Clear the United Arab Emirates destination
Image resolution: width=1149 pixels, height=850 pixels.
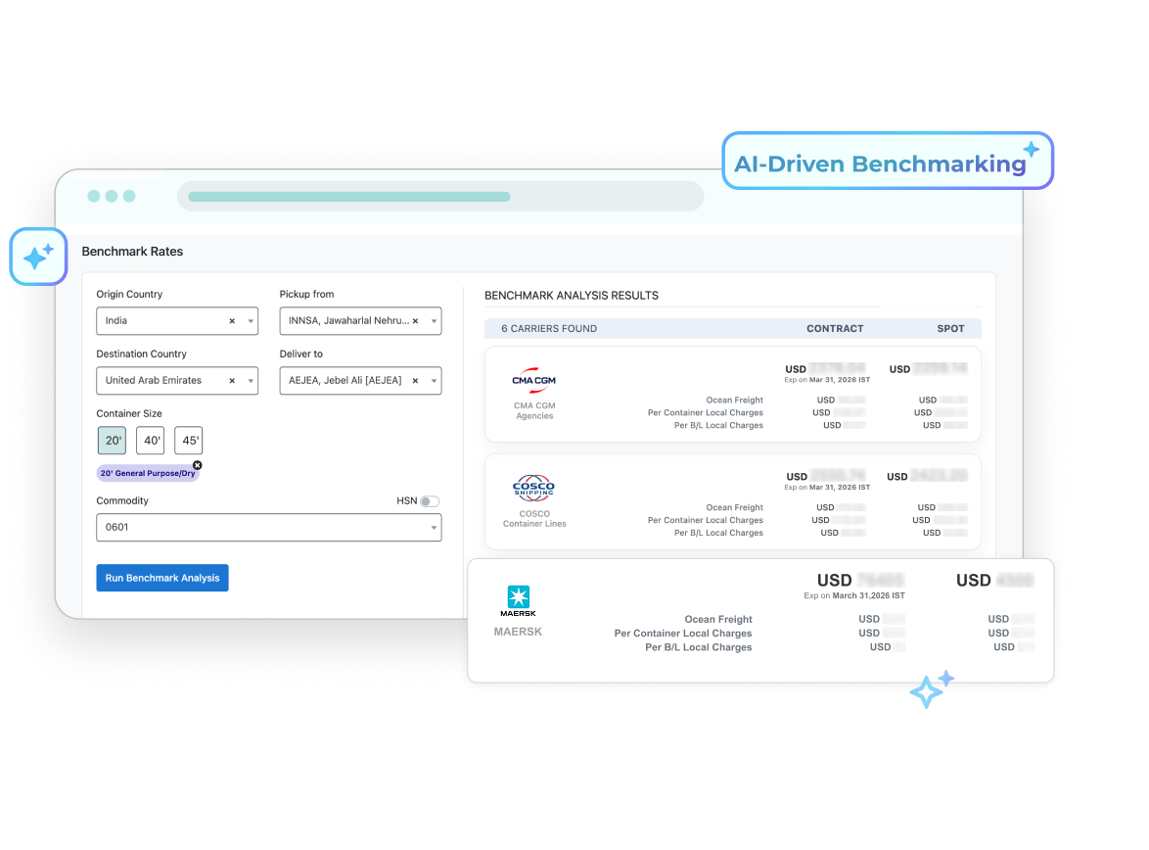tap(232, 381)
